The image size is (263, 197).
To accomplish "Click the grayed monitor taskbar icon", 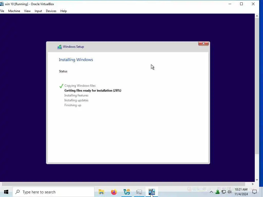I will [139, 192].
